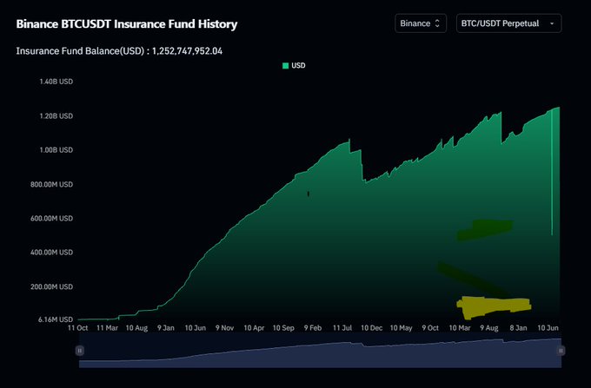Open the BTC/USDT Perpetual pair dropdown
The height and width of the screenshot is (388, 591).
(508, 23)
